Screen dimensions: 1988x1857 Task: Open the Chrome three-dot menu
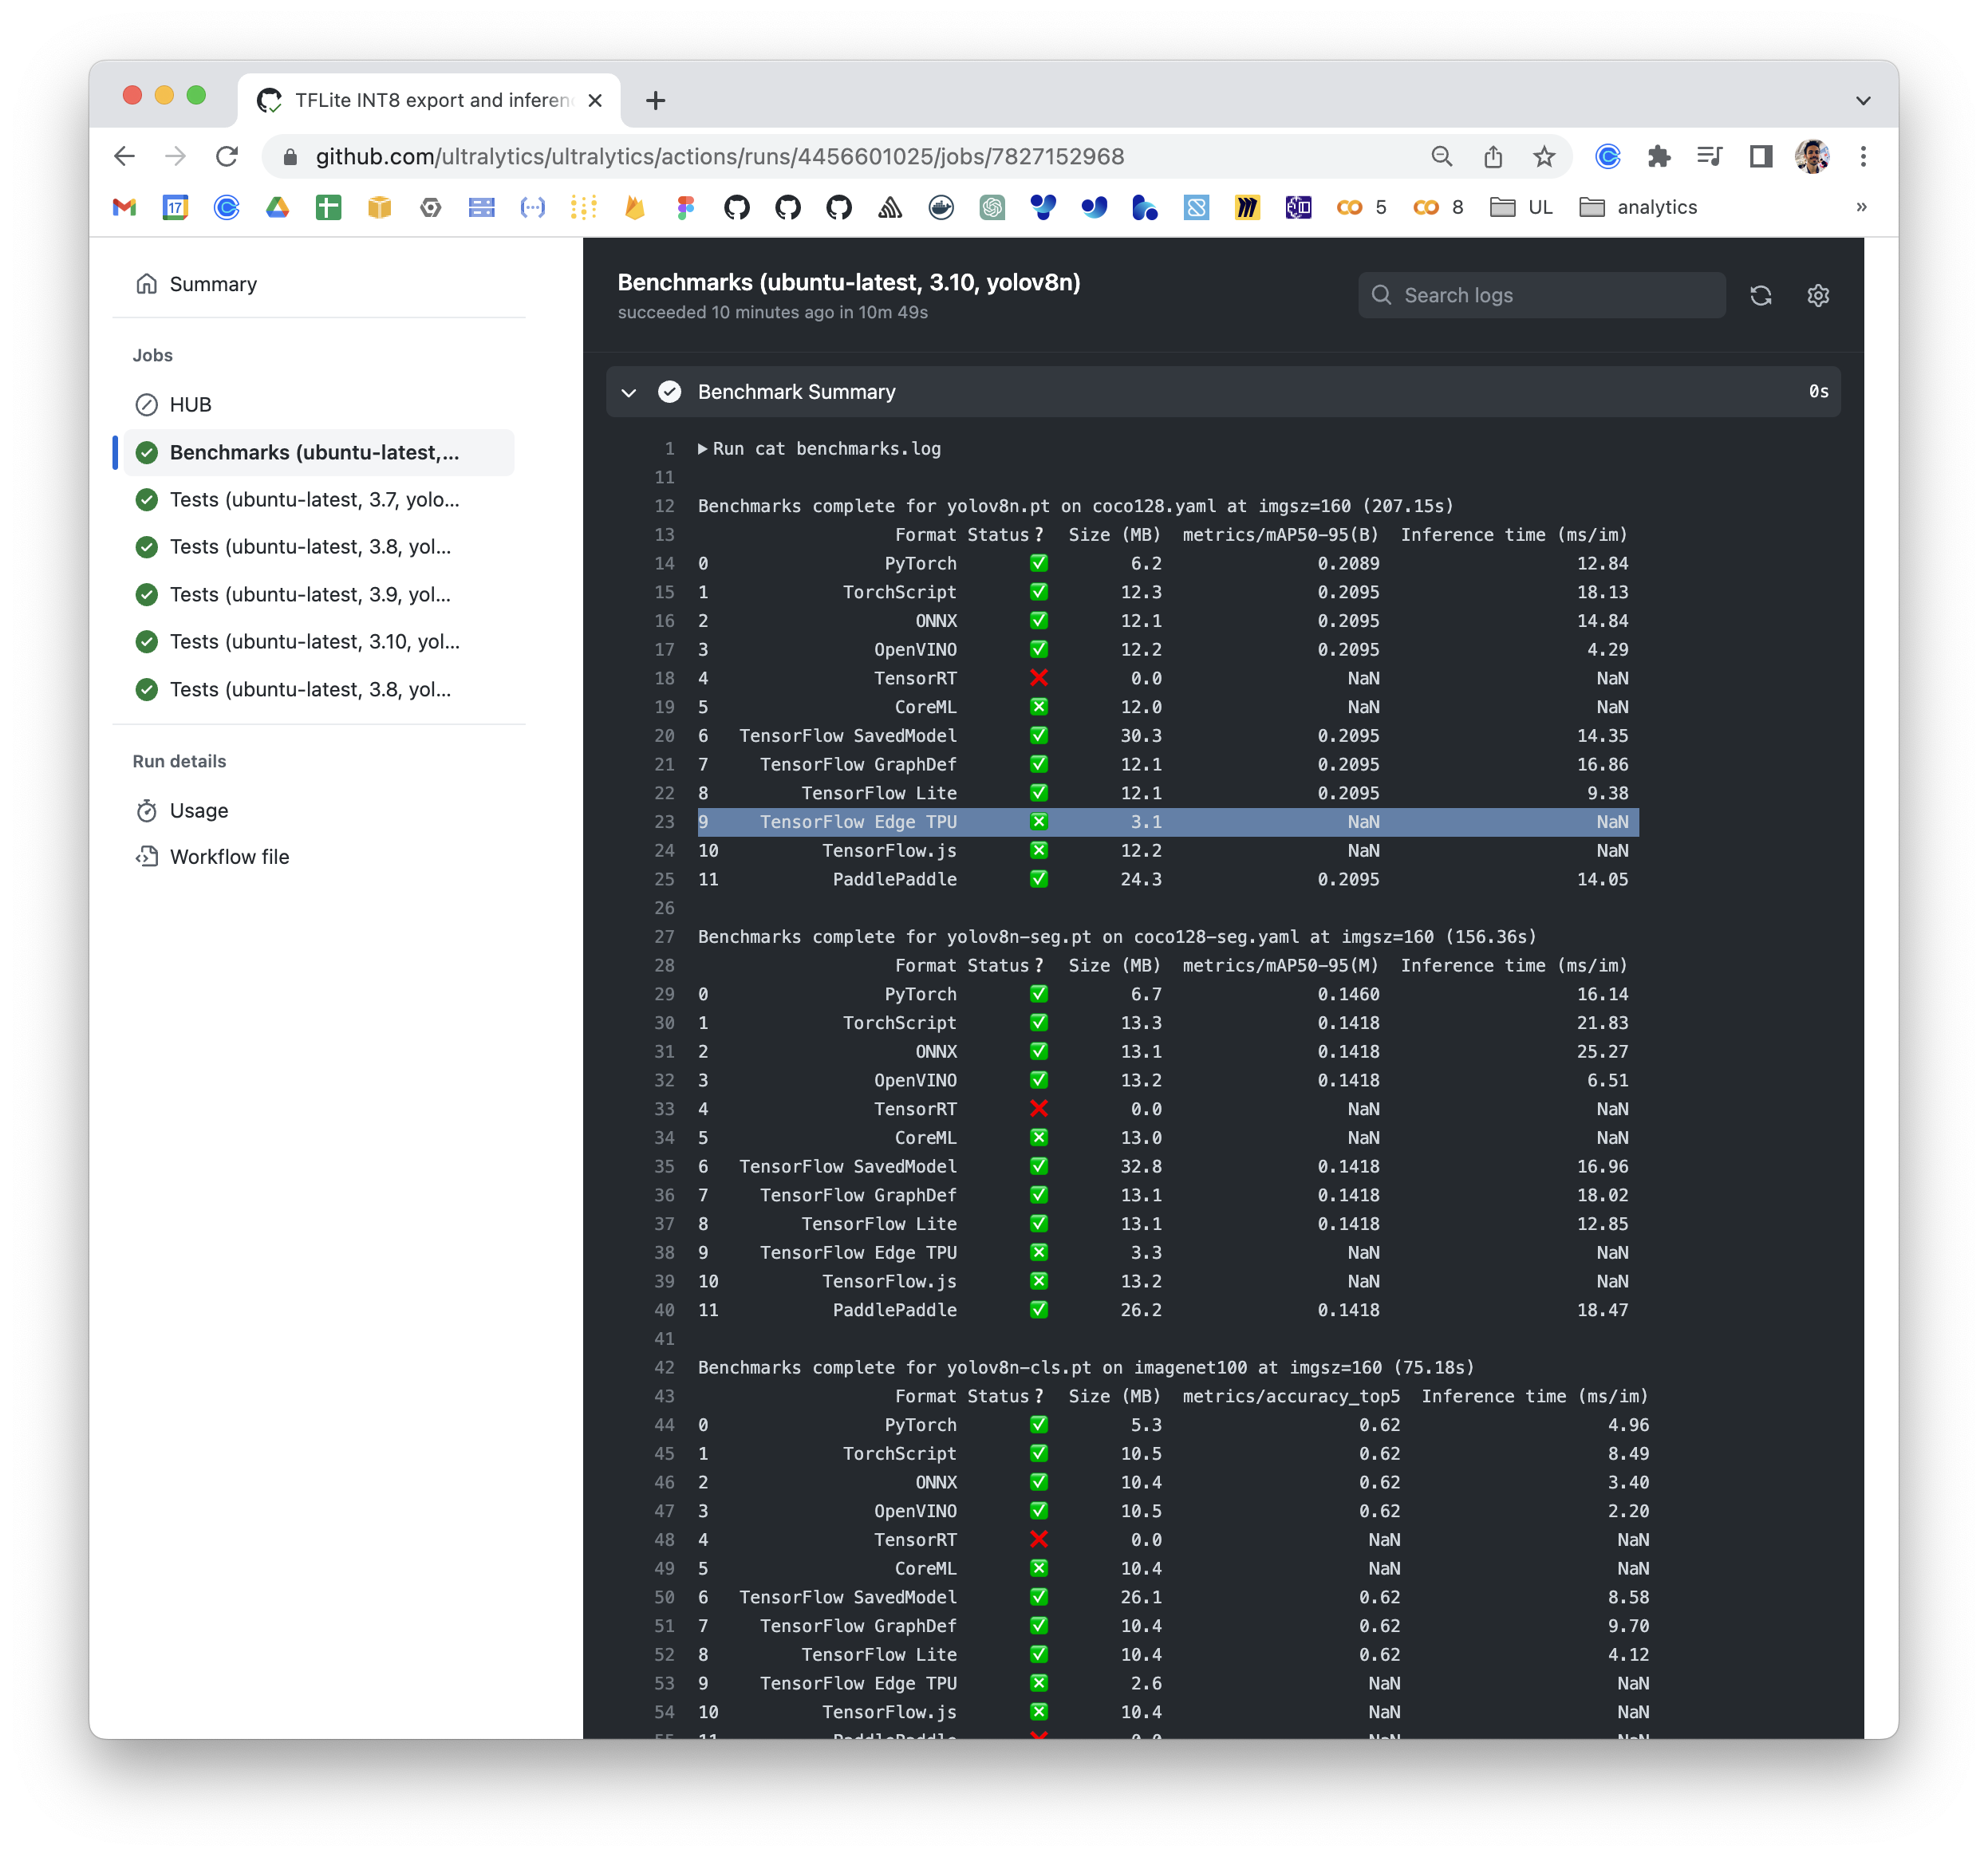[x=1863, y=156]
